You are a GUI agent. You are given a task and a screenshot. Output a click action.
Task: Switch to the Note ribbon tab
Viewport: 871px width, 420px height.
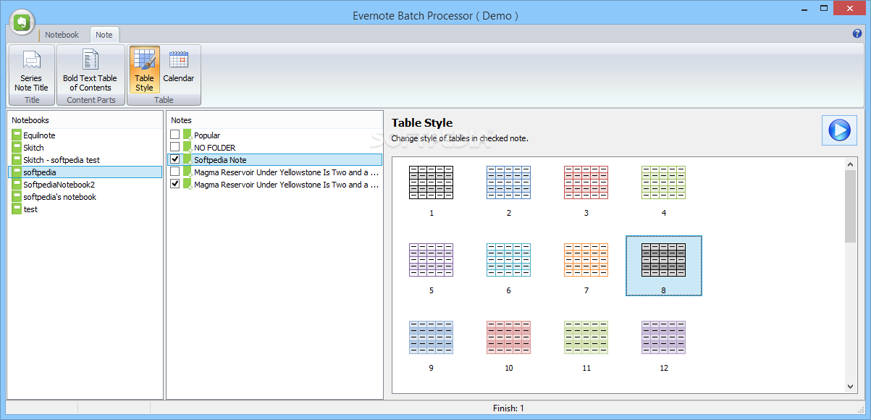(104, 35)
